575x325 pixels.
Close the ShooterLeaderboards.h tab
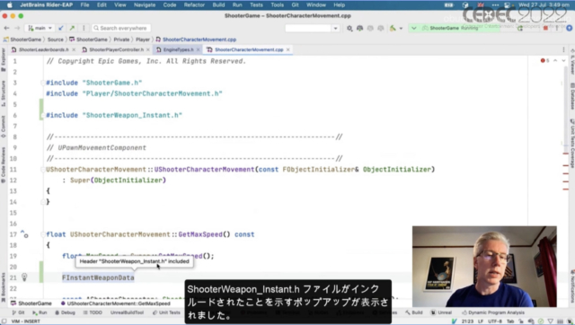point(74,49)
